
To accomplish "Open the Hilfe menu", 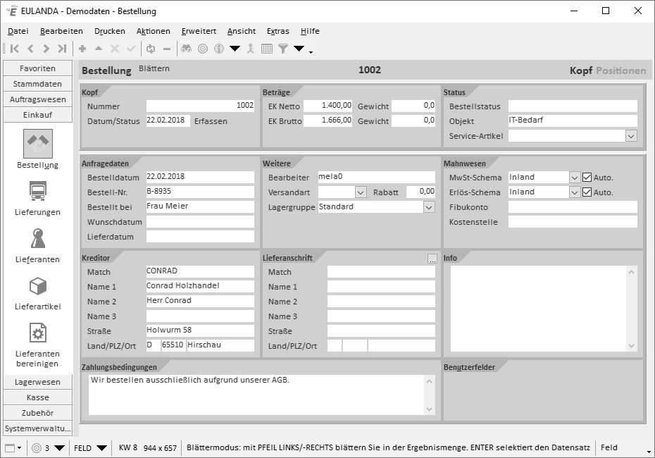I will click(x=310, y=31).
